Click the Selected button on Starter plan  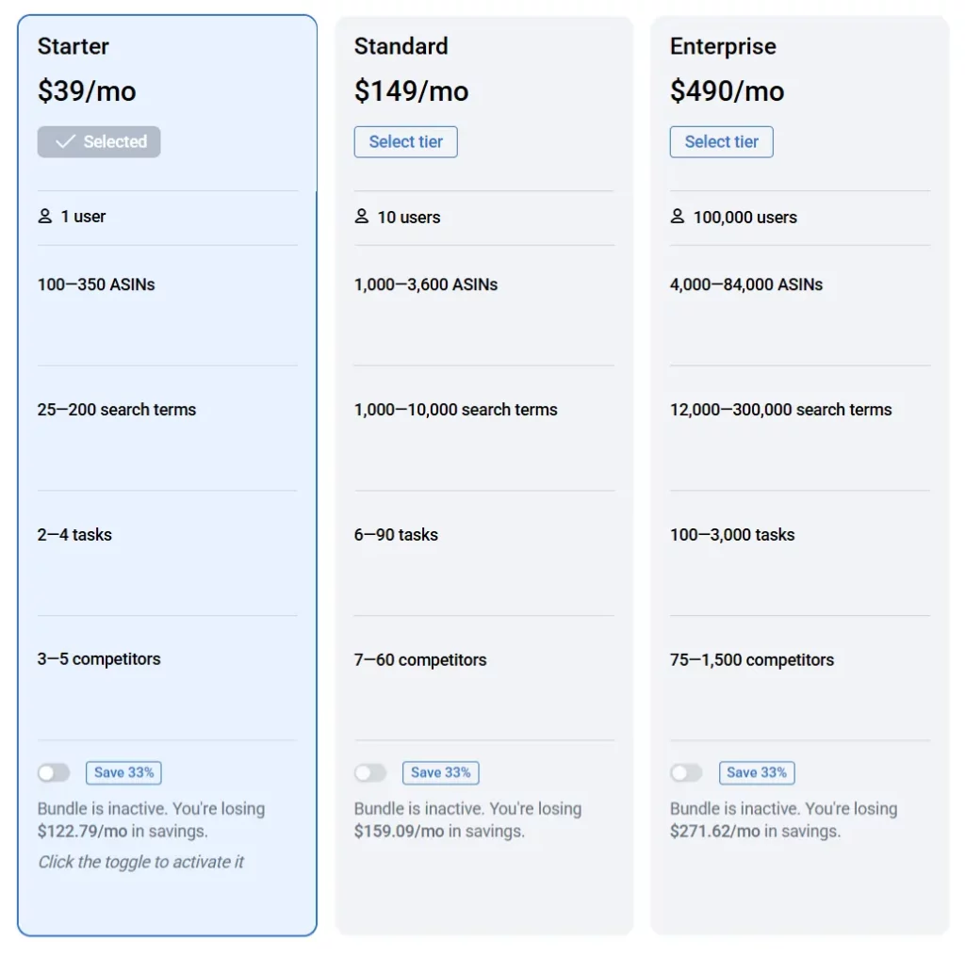[98, 141]
